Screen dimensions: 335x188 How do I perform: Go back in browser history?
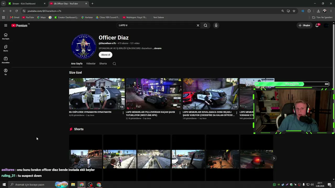tap(4, 11)
